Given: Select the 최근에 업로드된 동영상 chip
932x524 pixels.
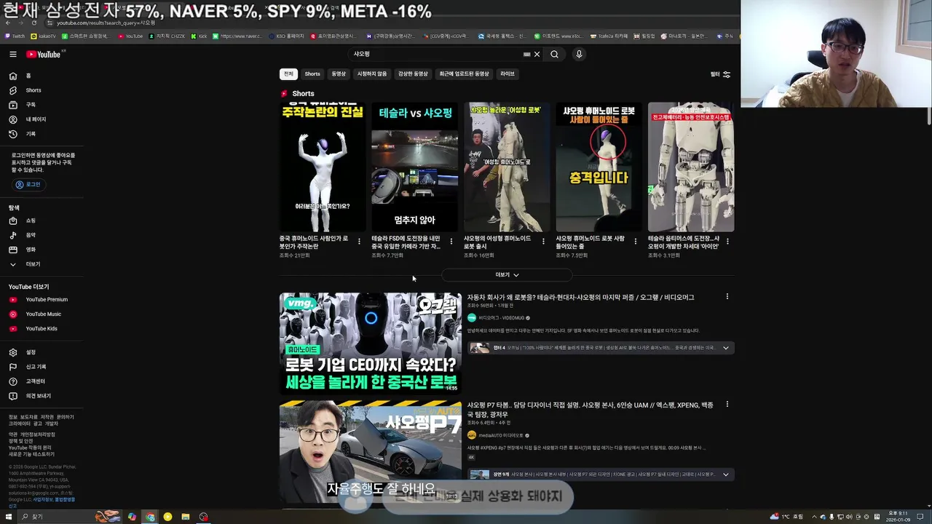Looking at the screenshot, I should [x=464, y=74].
